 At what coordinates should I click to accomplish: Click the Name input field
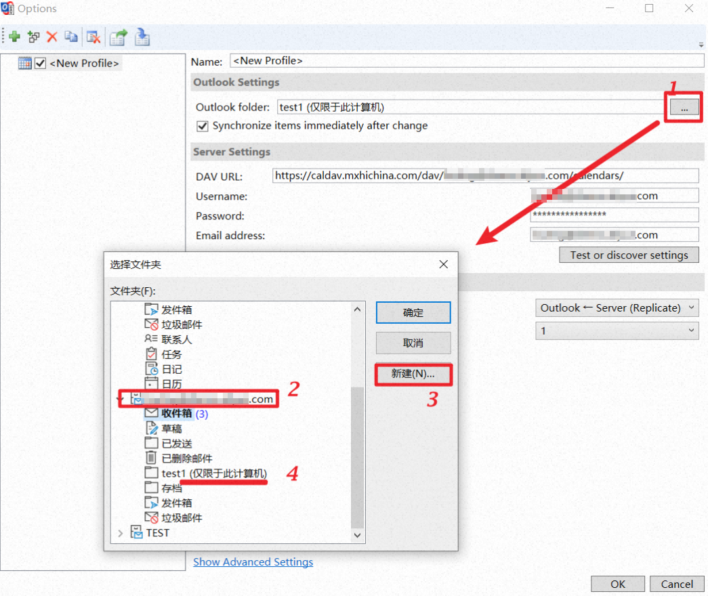pos(467,61)
